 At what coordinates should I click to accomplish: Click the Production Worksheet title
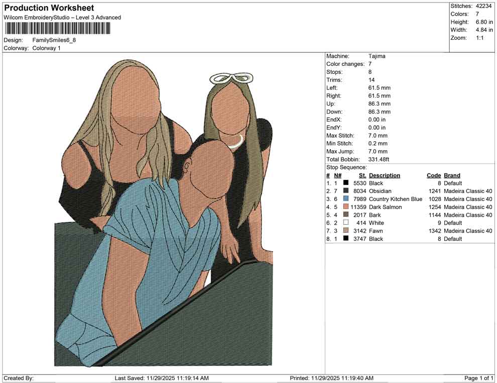(49, 8)
